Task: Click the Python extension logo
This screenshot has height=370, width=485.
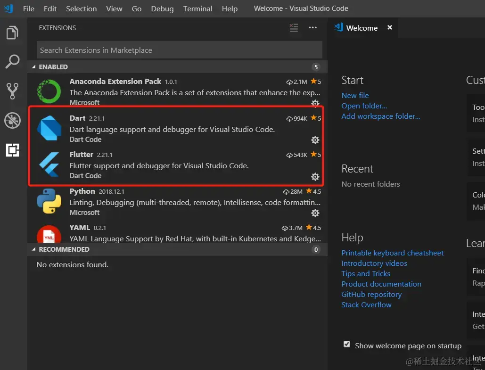Action: (49, 201)
